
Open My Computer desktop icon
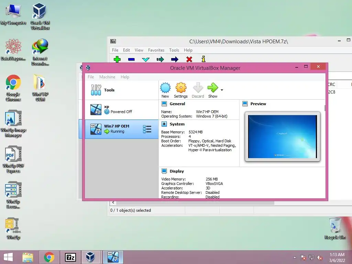point(13,14)
